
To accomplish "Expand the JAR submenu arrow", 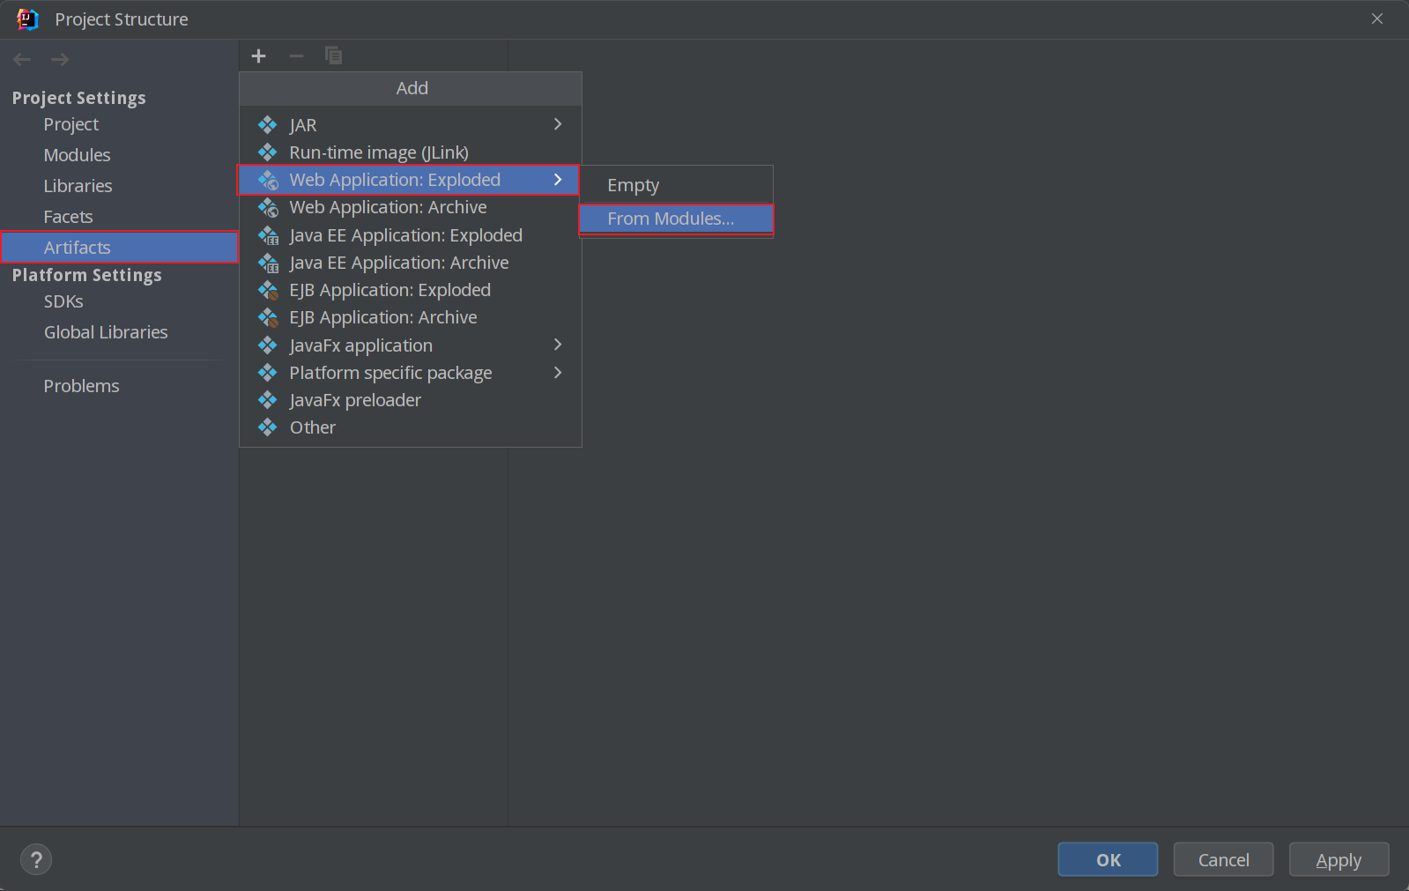I will pos(558,124).
